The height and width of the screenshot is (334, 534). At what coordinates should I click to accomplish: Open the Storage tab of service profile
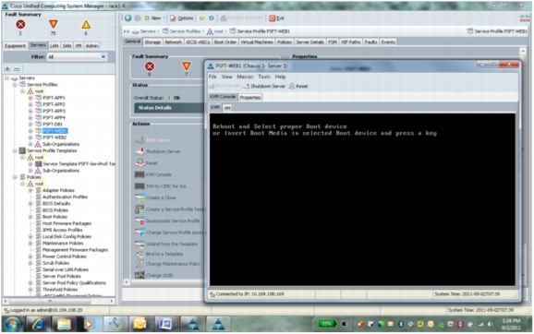click(x=152, y=42)
